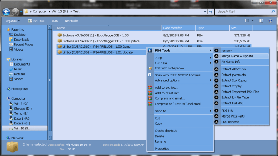Click the Forward navigation arrow
This screenshot has width=278, height=156.
click(x=15, y=12)
